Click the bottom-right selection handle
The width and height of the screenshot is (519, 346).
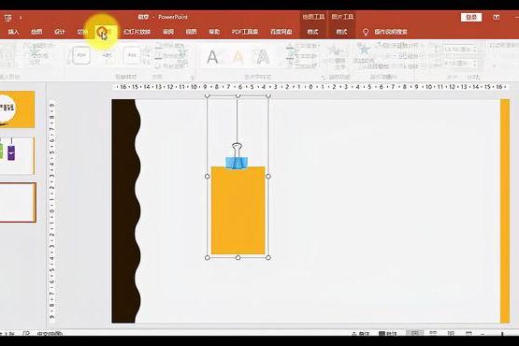tap(268, 257)
